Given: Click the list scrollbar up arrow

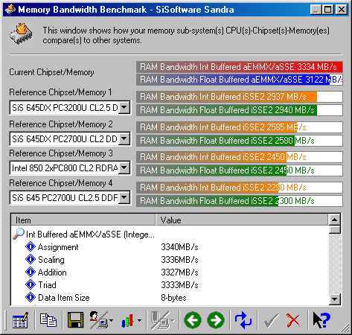Looking at the screenshot, I should point(335,220).
